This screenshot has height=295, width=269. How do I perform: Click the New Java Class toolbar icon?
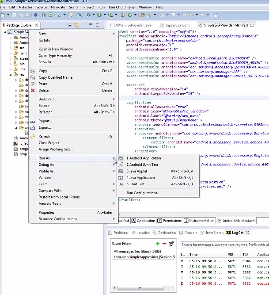[x=130, y=15]
